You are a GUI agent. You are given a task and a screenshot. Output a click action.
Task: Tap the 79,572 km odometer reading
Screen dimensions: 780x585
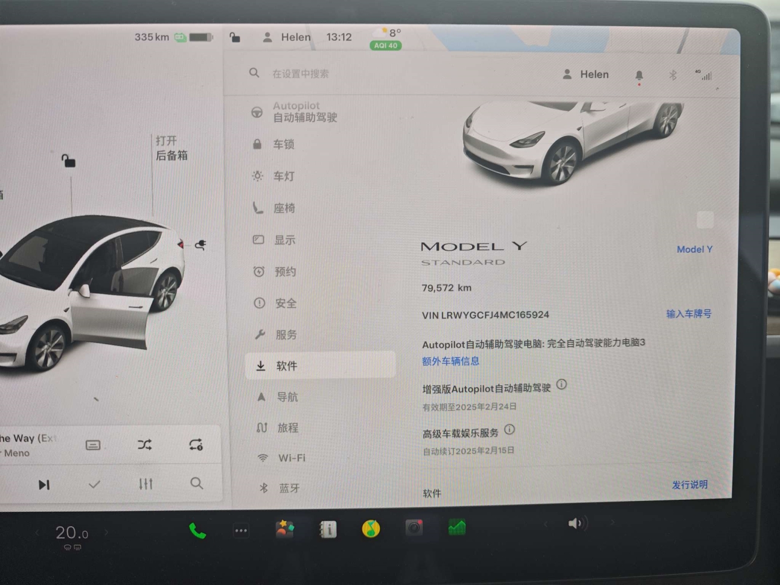point(447,288)
